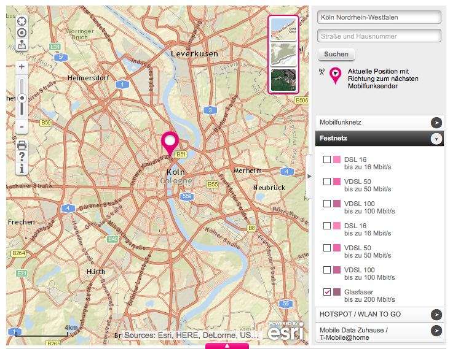Click the antenna tower icon
450x349 pixels.
coord(322,72)
